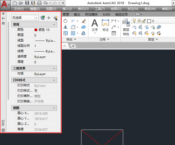Collapse the 视图 section
The height and width of the screenshot is (145, 175).
(x=54, y=108)
